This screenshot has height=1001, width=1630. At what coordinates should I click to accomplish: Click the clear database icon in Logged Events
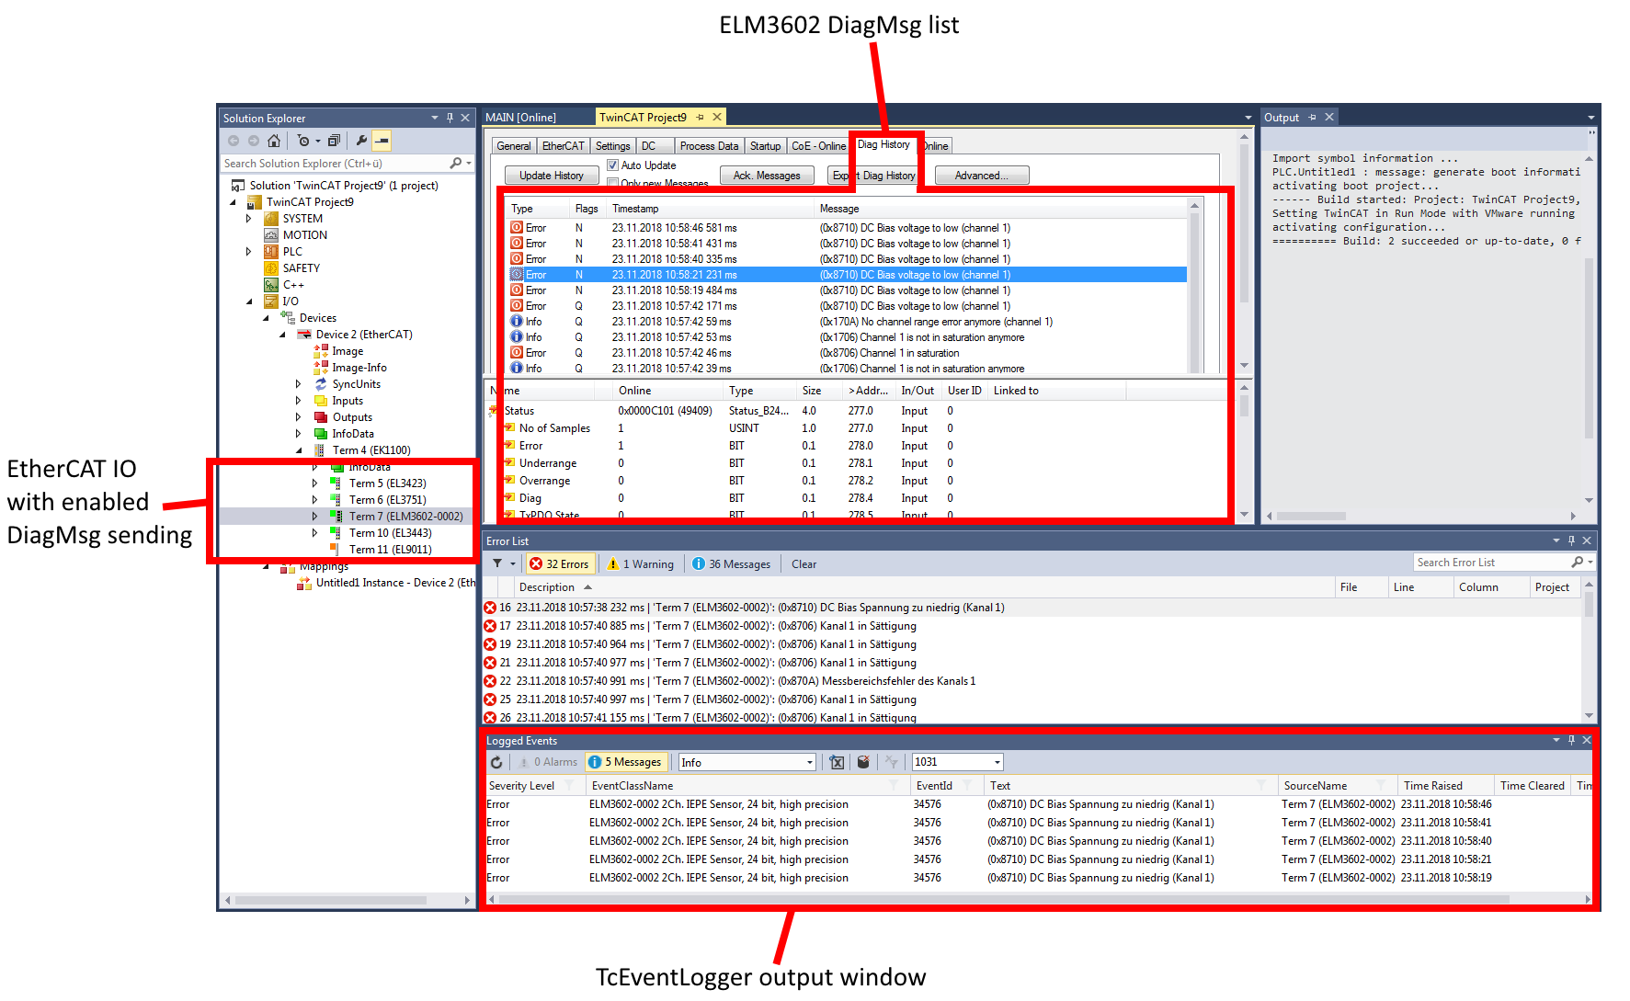tap(863, 762)
